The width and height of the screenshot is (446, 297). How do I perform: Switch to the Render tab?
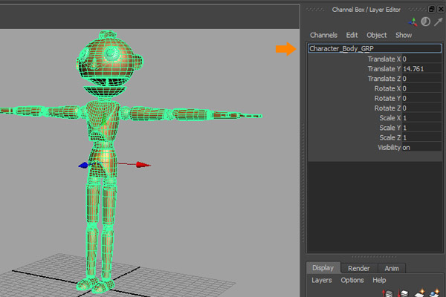click(x=359, y=268)
